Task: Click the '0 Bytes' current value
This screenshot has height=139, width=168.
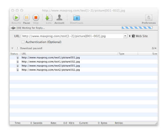Action: click(102, 123)
